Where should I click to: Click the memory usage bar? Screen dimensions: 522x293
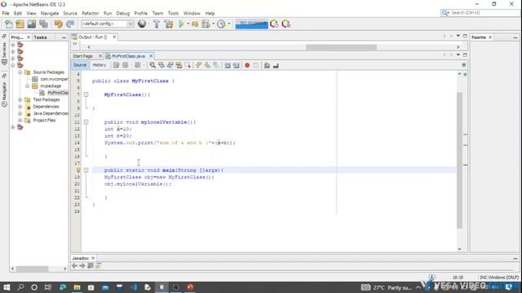(252, 24)
